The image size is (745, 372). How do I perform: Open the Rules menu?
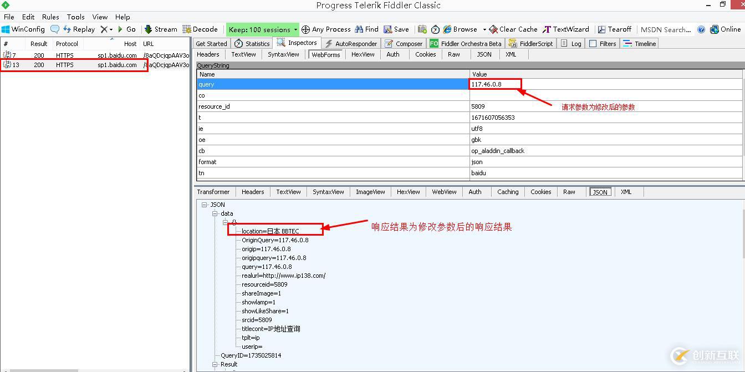coord(50,17)
